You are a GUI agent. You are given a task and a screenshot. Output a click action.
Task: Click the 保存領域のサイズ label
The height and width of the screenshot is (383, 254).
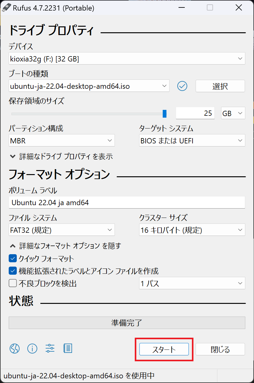pyautogui.click(x=37, y=101)
